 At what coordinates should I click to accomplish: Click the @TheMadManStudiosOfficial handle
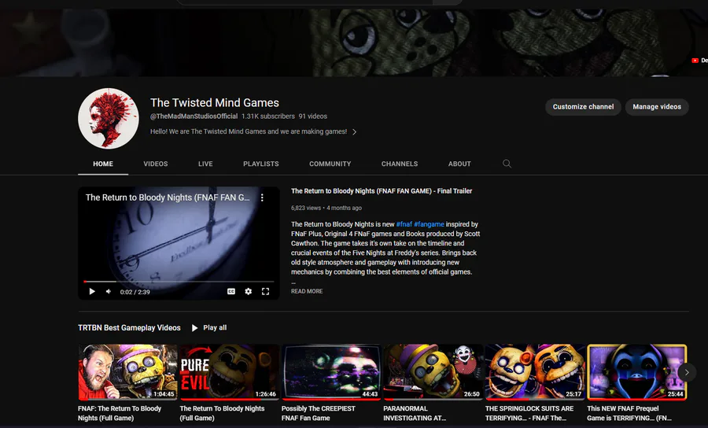(194, 116)
